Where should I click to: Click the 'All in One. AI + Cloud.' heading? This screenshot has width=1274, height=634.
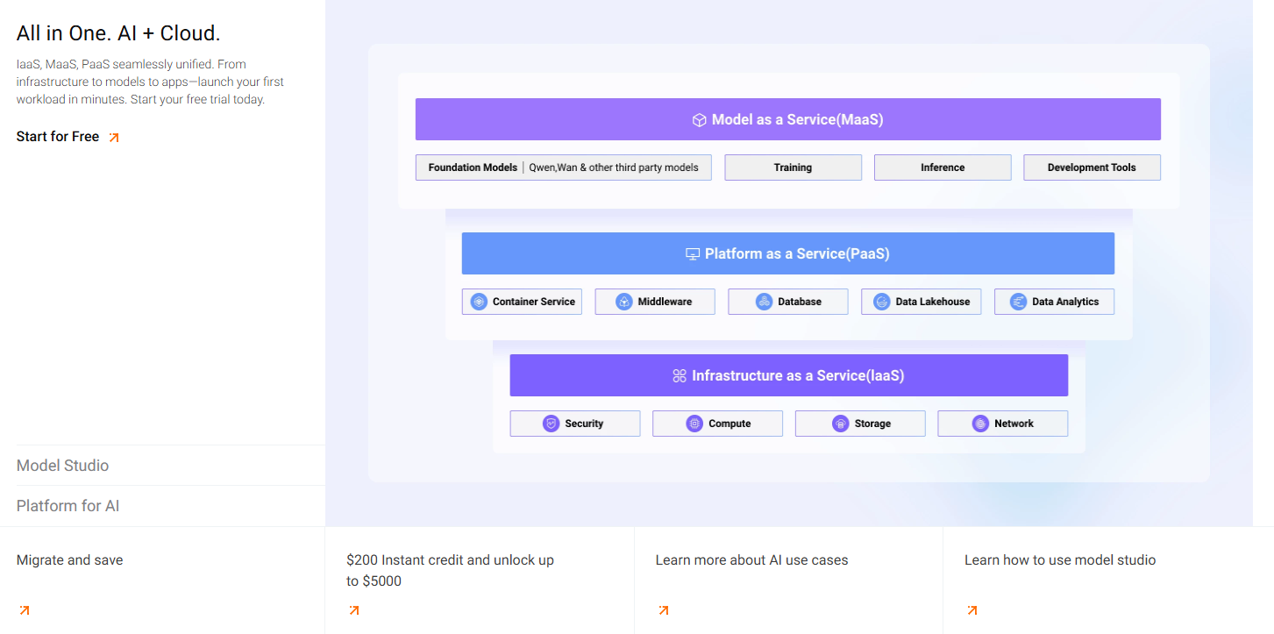point(118,33)
